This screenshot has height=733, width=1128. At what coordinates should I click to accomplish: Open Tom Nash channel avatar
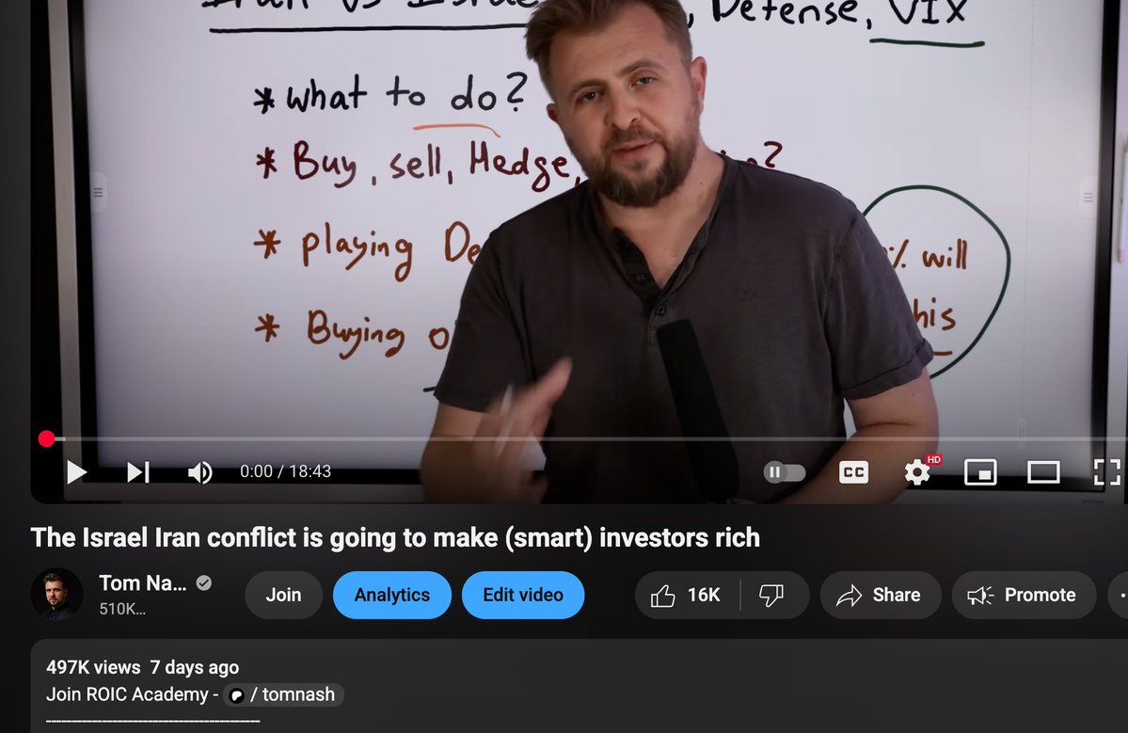click(x=56, y=594)
